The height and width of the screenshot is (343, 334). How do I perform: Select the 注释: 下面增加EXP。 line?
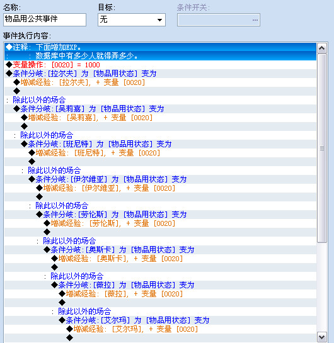[161, 47]
